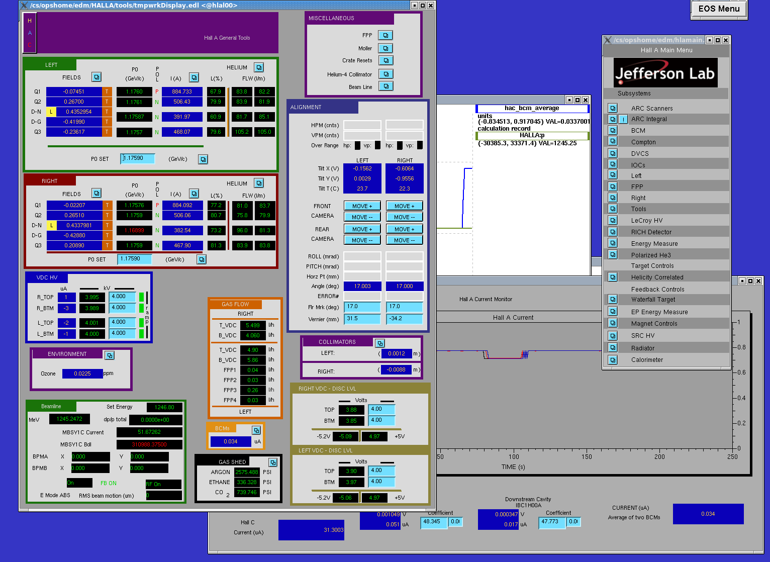Open the ENVIRONMENT related display icon
Image resolution: width=770 pixels, height=562 pixels.
(x=110, y=355)
